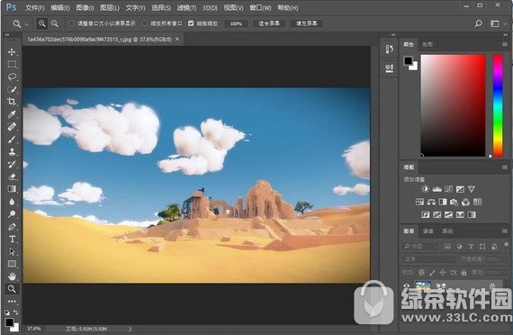Select the Blur tool
This screenshot has height=335, width=513.
(12, 202)
